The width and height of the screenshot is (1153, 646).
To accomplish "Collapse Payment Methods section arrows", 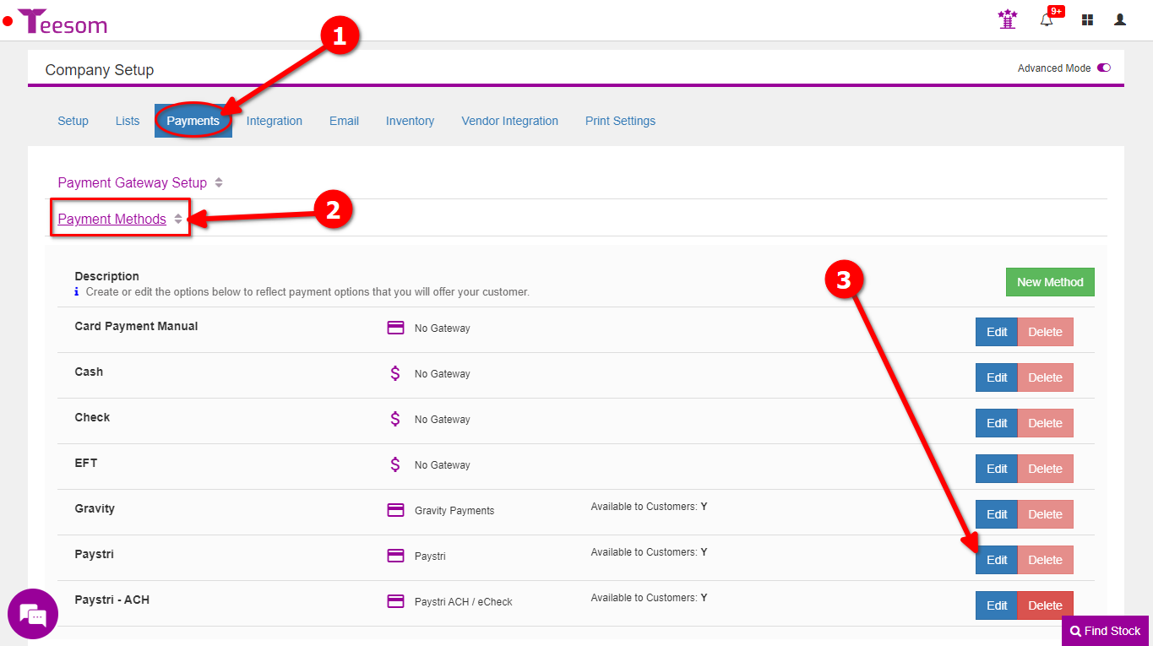I will click(x=178, y=219).
